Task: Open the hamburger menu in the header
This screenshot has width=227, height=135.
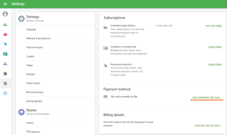Action: pyautogui.click(x=5, y=4)
